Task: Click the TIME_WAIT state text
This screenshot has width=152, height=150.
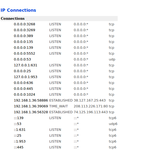Action: point(59,106)
